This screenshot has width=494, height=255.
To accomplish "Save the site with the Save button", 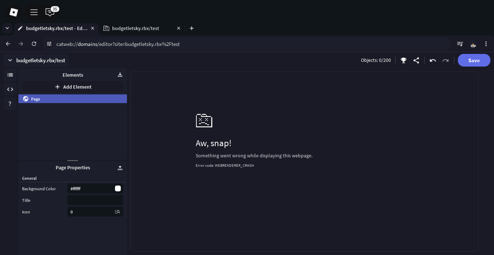I will pos(474,60).
